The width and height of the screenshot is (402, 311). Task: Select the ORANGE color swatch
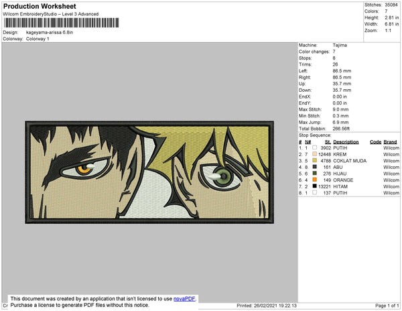[315, 180]
